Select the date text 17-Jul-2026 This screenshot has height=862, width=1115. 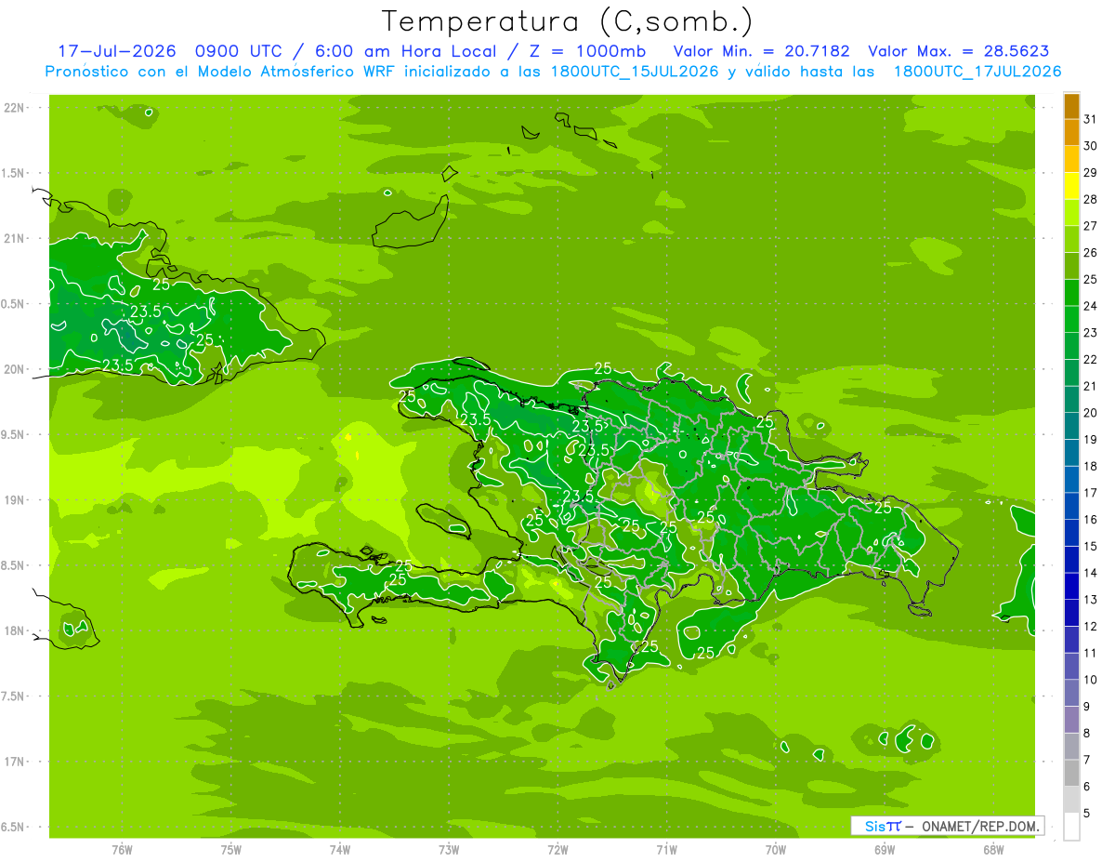(116, 51)
